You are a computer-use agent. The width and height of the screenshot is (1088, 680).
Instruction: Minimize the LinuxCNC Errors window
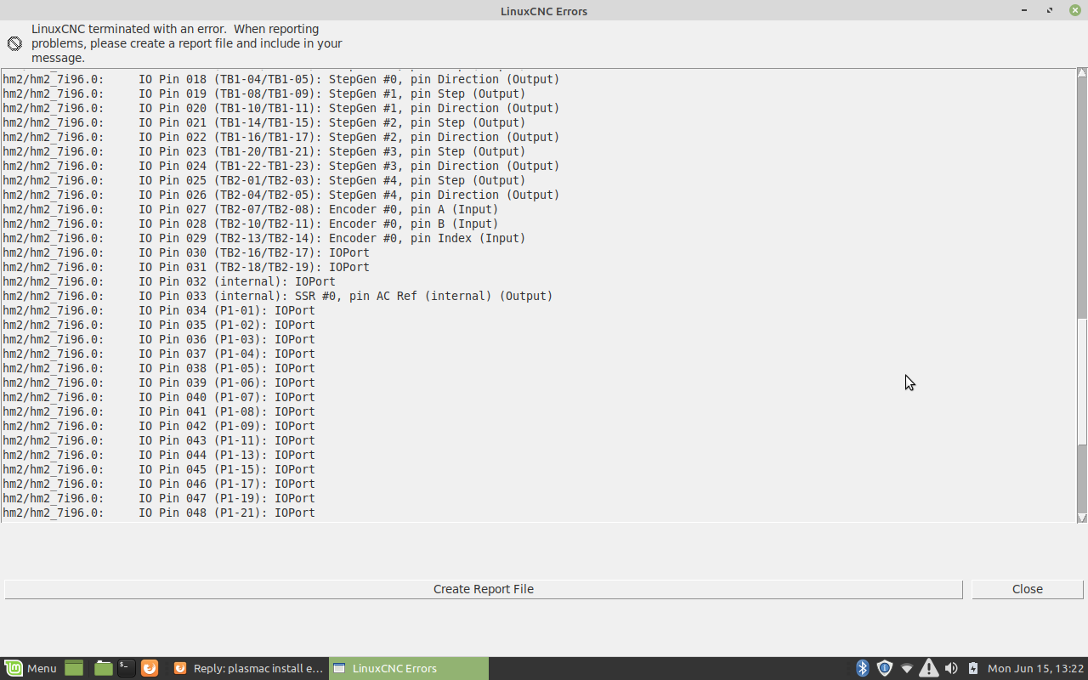coord(1023,10)
